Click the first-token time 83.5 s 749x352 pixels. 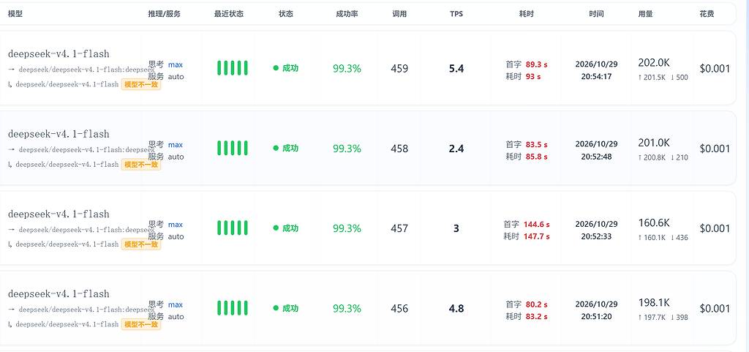tap(536, 145)
